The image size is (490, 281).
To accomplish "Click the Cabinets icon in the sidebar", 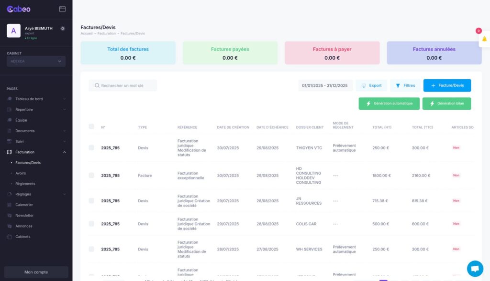I will click(x=10, y=237).
